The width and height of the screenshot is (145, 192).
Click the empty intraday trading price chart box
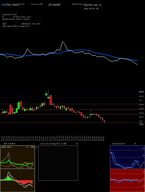point(58,163)
